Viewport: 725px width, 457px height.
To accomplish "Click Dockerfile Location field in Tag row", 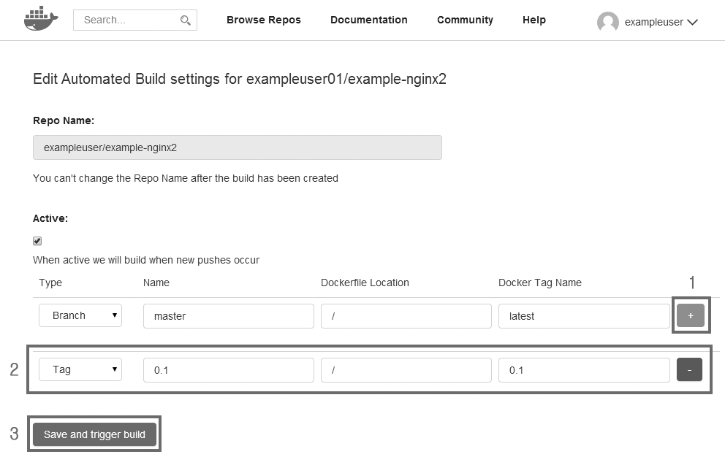I will pos(406,370).
